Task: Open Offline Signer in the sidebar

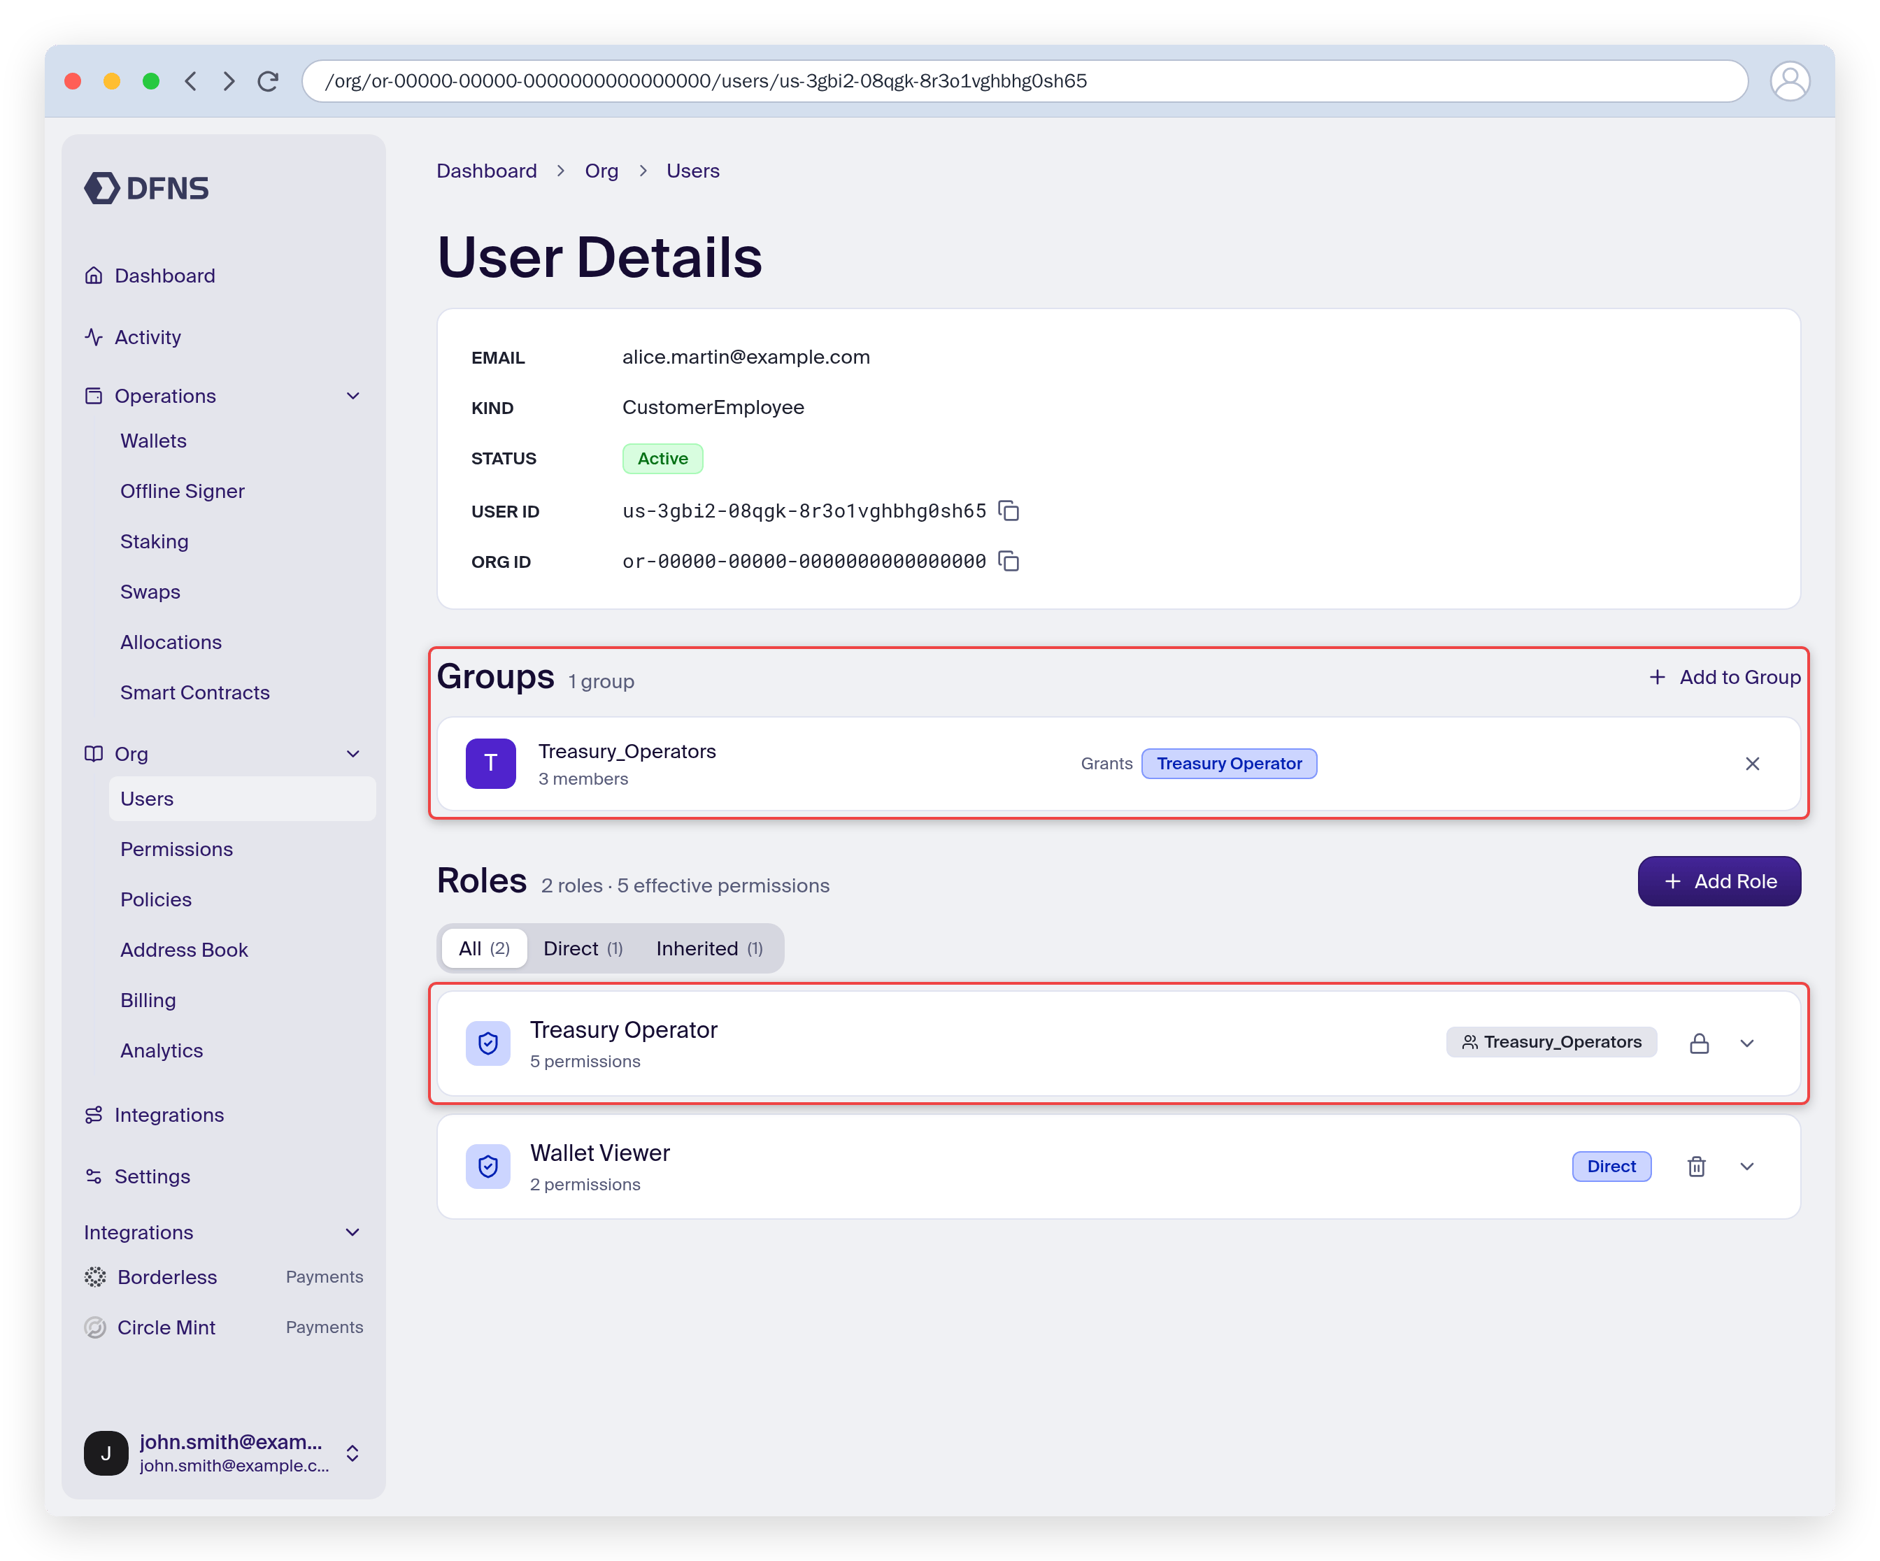Action: (183, 492)
